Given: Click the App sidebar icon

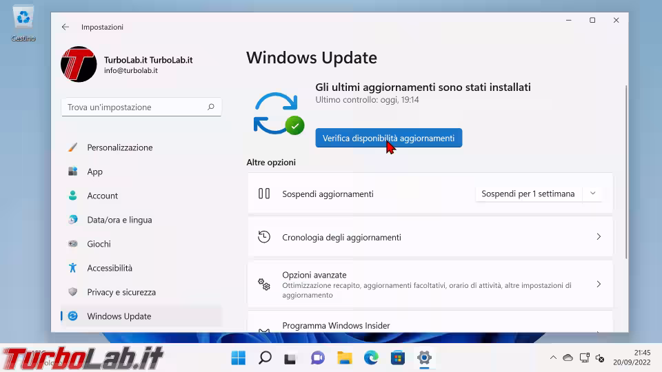Looking at the screenshot, I should (x=72, y=172).
